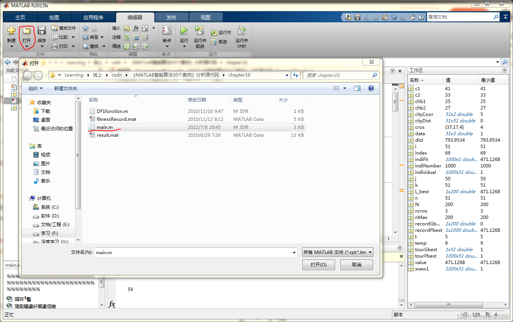Image resolution: width=513 pixels, height=322 pixels.
Task: Click the Print (打印) icon
Action: click(55, 46)
